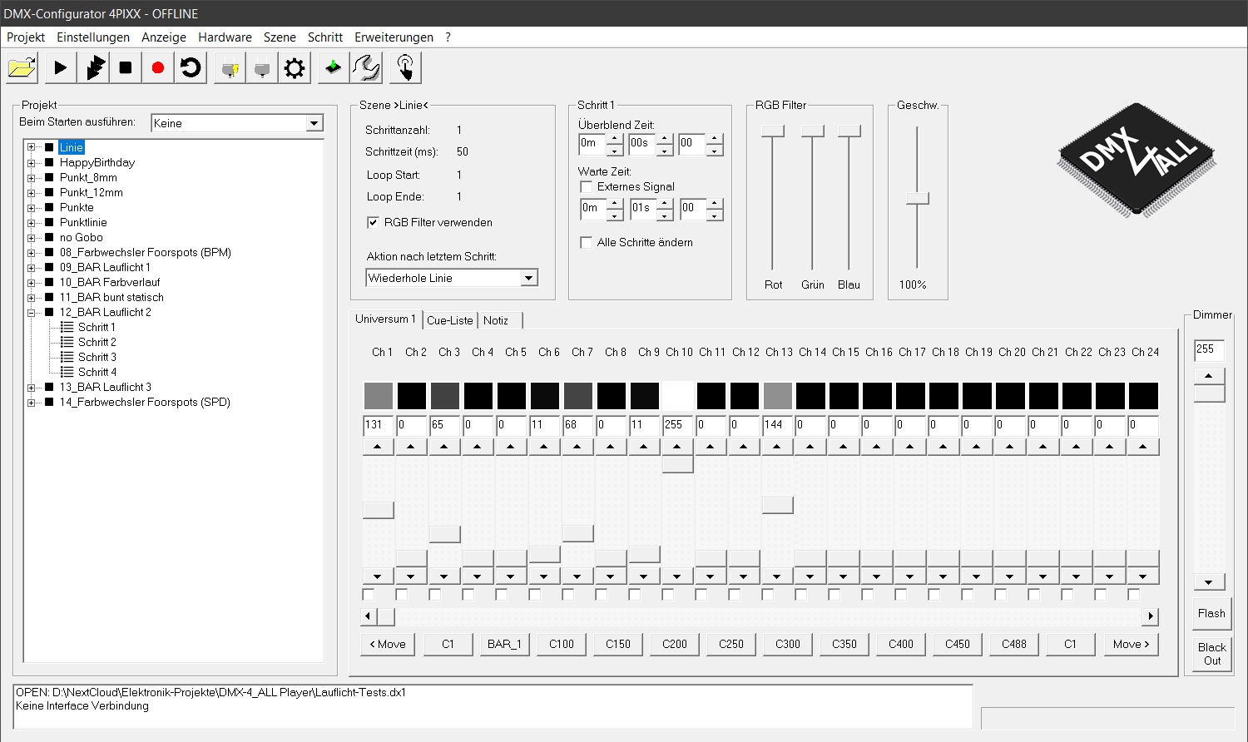
Task: Tick the checkbox under the Ch 1 fader
Action: [x=369, y=595]
